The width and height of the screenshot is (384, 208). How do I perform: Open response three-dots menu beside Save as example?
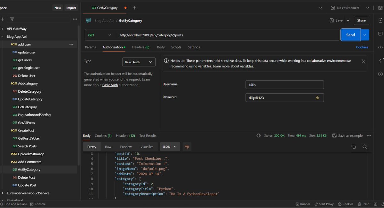coord(369,135)
